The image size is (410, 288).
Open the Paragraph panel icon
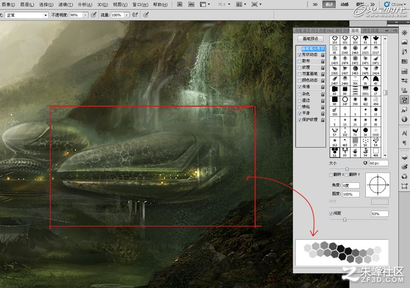click(404, 142)
